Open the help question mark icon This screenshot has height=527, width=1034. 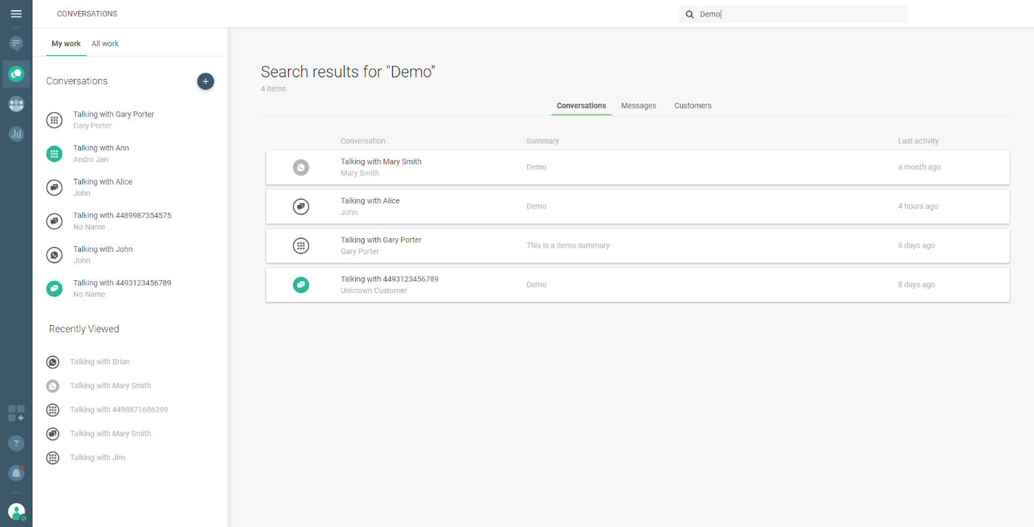click(16, 444)
